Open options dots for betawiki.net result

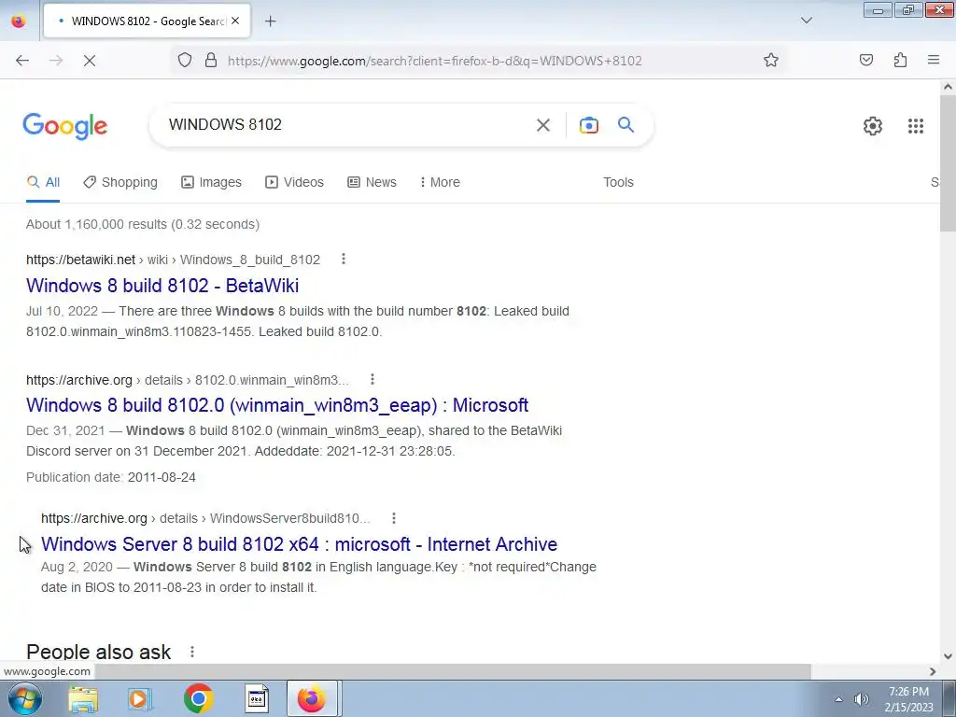pos(344,260)
